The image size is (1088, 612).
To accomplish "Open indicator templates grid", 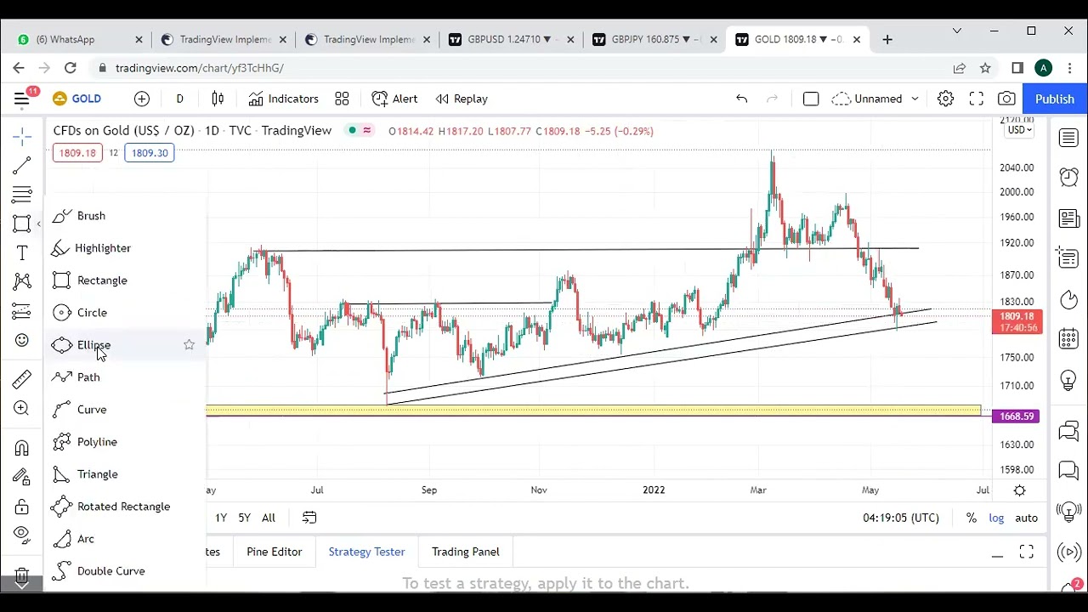I will pyautogui.click(x=342, y=99).
